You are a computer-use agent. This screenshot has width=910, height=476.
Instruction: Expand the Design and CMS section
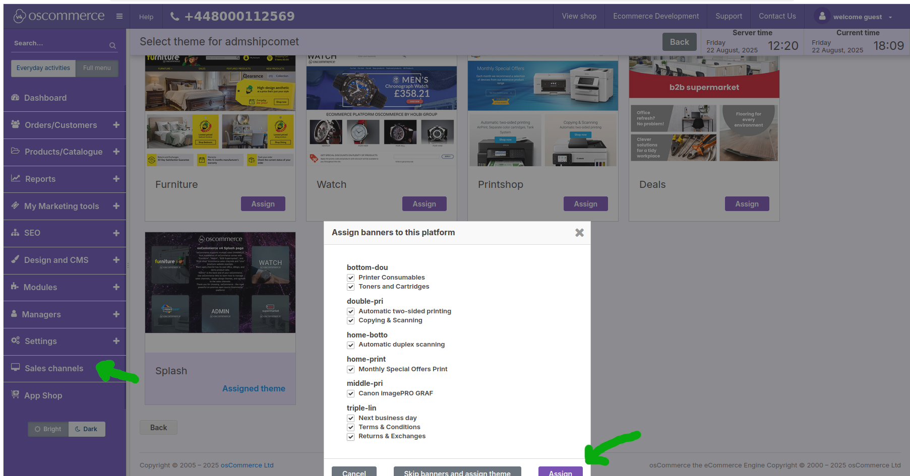[x=116, y=260]
